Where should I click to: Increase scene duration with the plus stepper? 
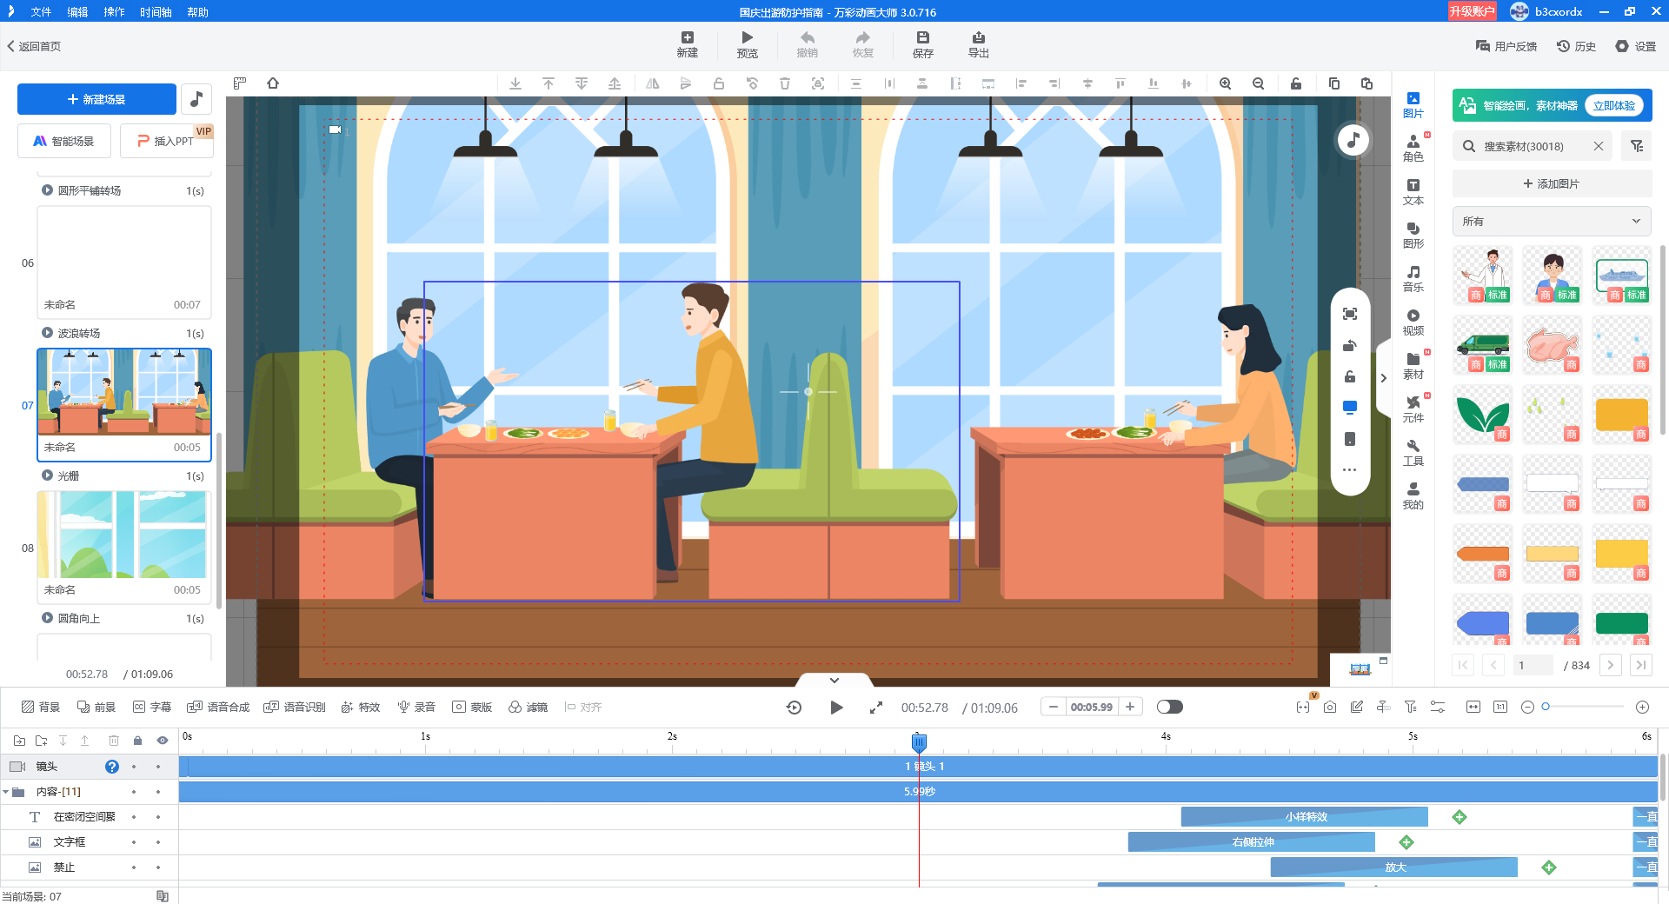(1130, 707)
